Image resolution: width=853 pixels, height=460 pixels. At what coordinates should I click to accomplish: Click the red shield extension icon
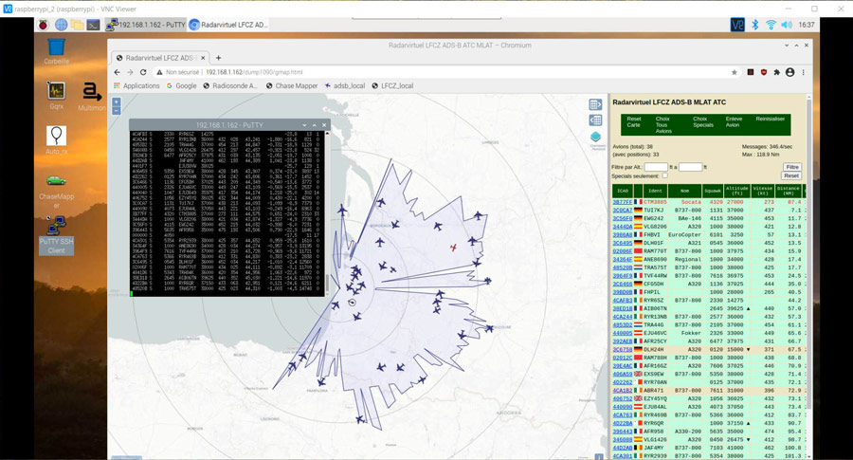coord(764,72)
